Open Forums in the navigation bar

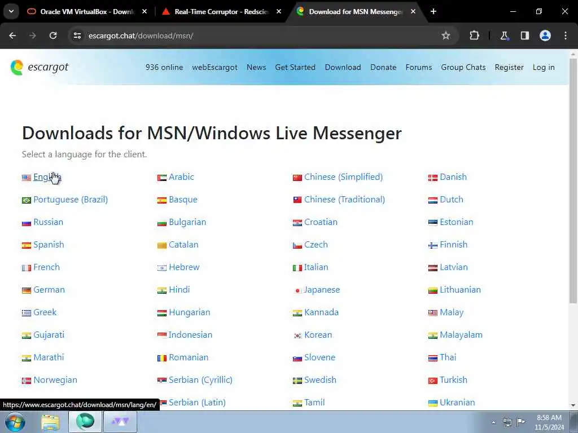pyautogui.click(x=419, y=68)
